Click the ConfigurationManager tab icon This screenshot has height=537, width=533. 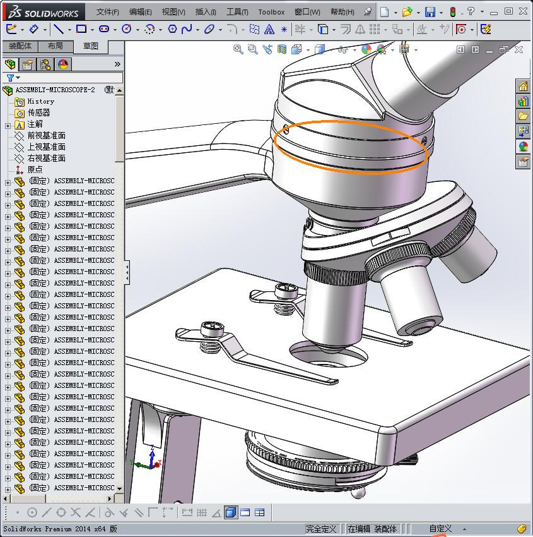(x=45, y=64)
